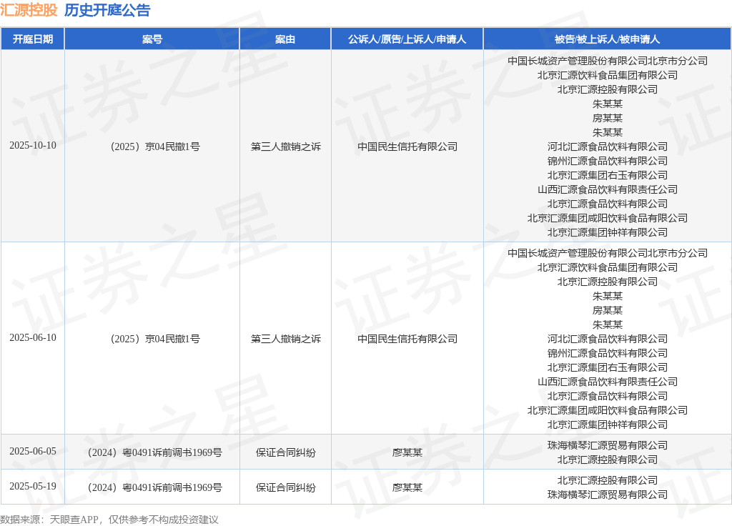The image size is (732, 526).
Task: Select 北京汇源集团钟祥有限公司 in the 2025-06-10 row
Action: [x=608, y=425]
